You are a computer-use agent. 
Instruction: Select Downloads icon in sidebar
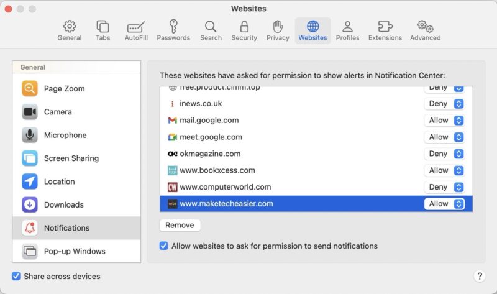pos(29,204)
